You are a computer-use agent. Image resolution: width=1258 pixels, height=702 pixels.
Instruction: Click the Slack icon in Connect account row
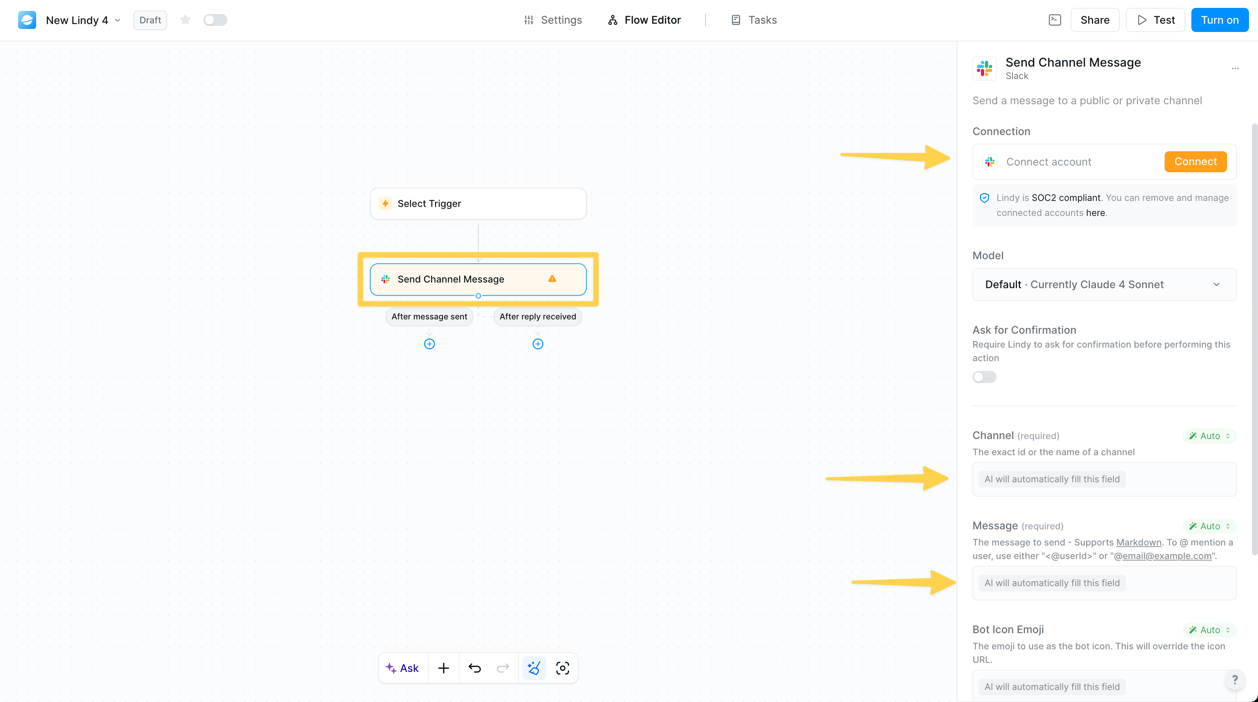(990, 161)
